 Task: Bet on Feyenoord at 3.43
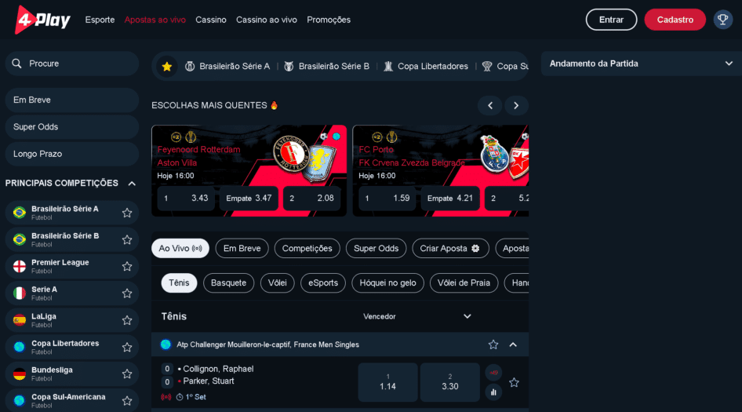(186, 198)
